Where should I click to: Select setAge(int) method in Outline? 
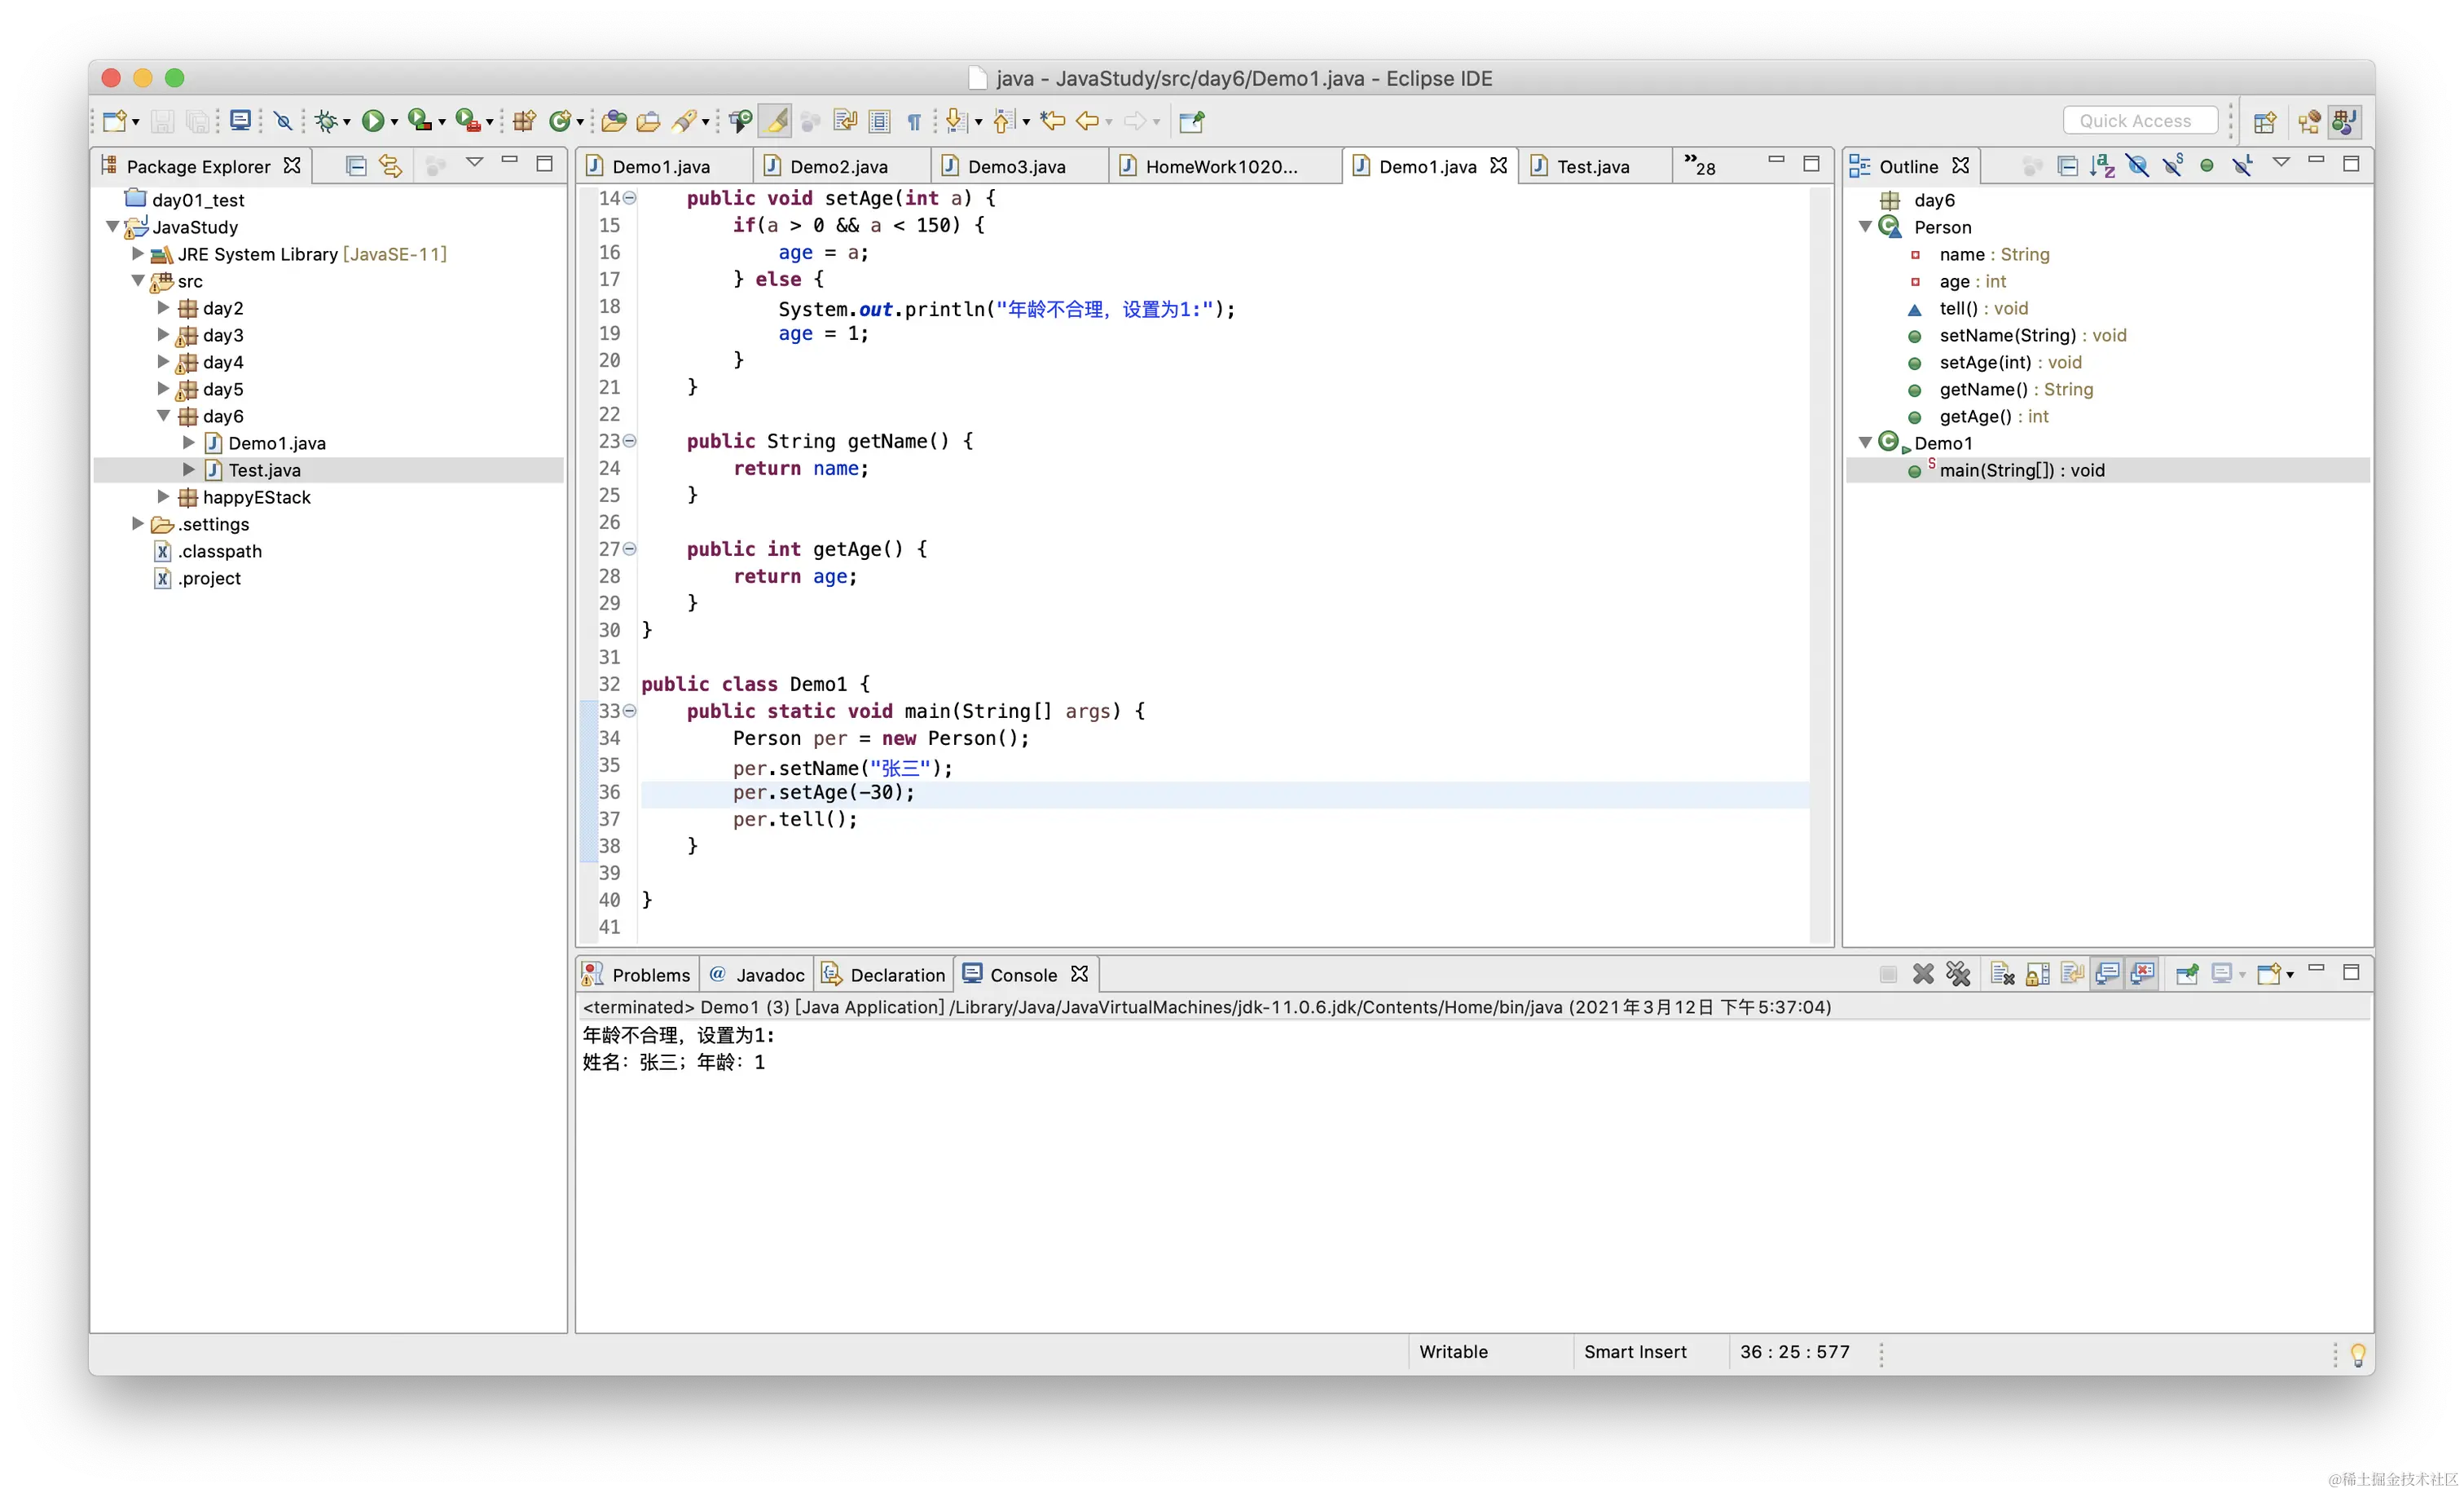click(1984, 362)
